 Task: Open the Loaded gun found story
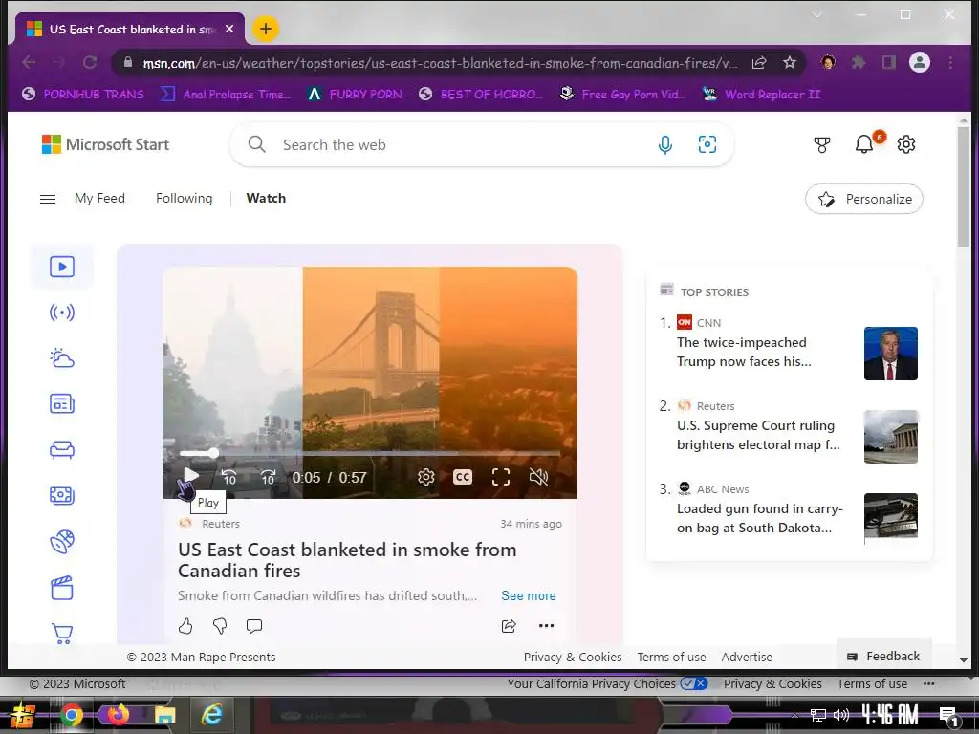tap(759, 518)
